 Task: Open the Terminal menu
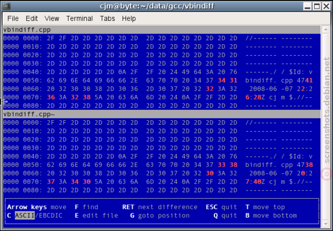point(80,19)
